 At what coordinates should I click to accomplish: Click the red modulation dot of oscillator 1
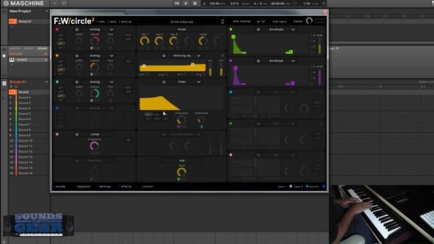pyautogui.click(x=57, y=29)
